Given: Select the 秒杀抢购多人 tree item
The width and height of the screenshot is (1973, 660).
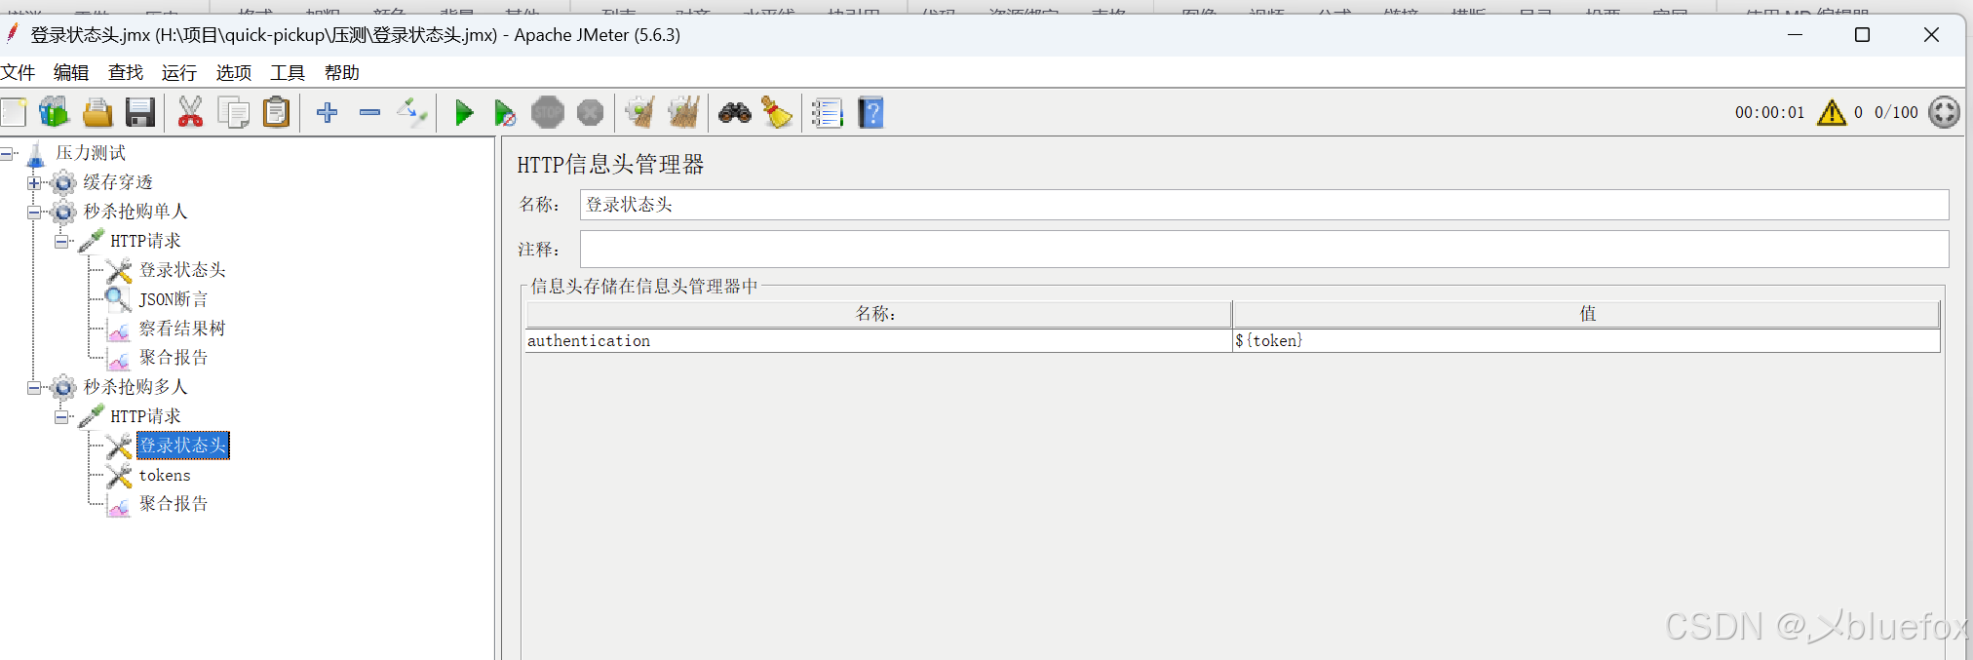Looking at the screenshot, I should point(135,387).
